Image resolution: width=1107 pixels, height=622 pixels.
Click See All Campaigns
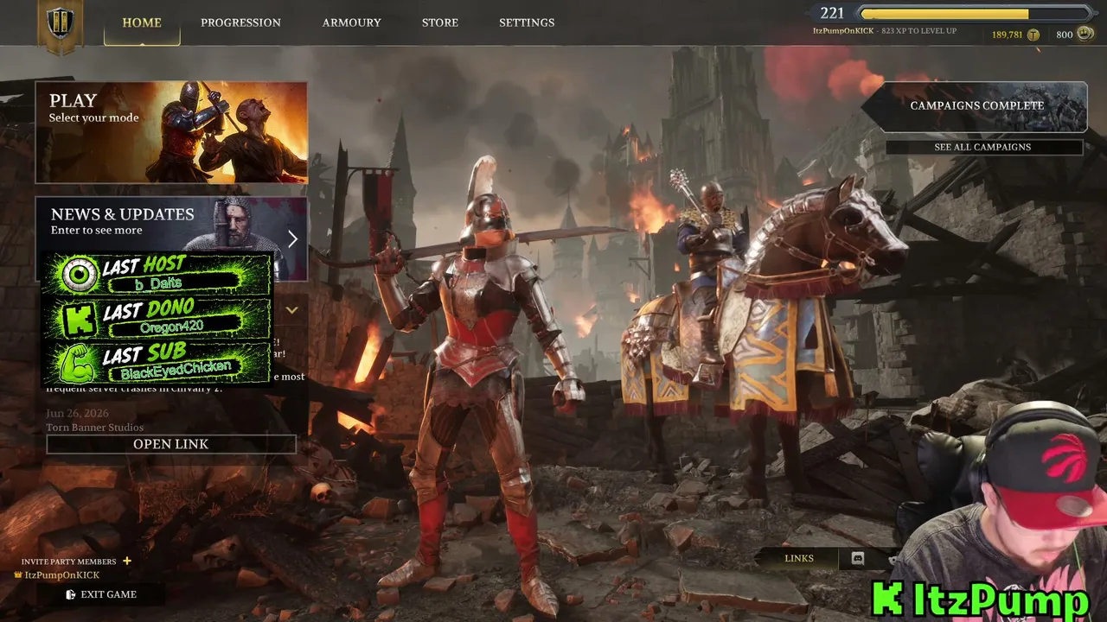(x=983, y=147)
